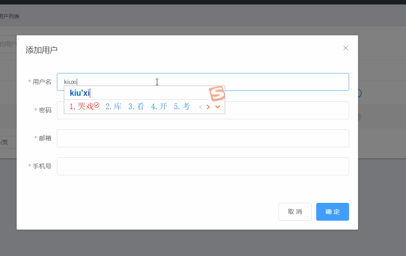The image size is (406, 256).
Task: Confirm with the 确定 button
Action: coord(332,212)
